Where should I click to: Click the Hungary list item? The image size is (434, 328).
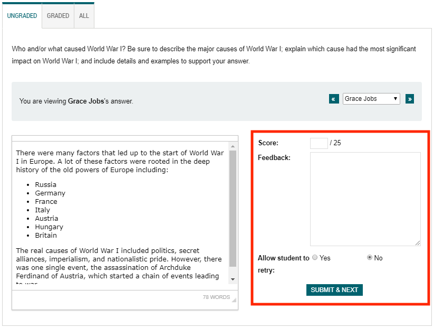(49, 227)
